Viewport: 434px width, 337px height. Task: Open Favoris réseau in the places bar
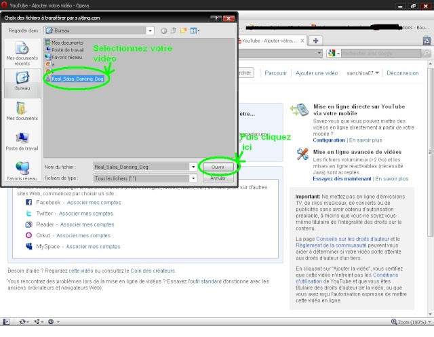[x=22, y=171]
